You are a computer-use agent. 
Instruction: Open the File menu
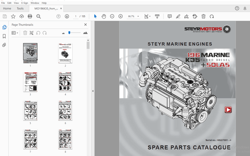pos(3,3)
